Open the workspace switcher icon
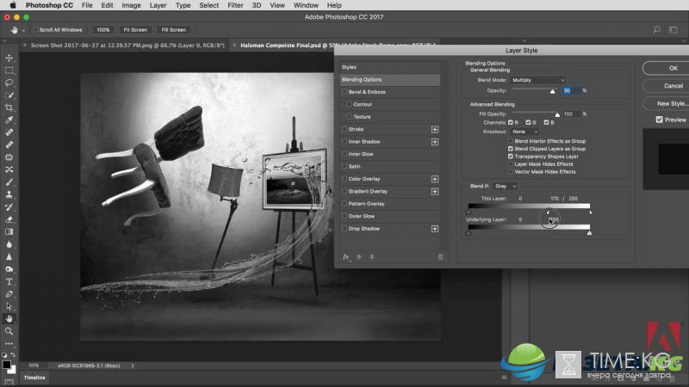 673,30
